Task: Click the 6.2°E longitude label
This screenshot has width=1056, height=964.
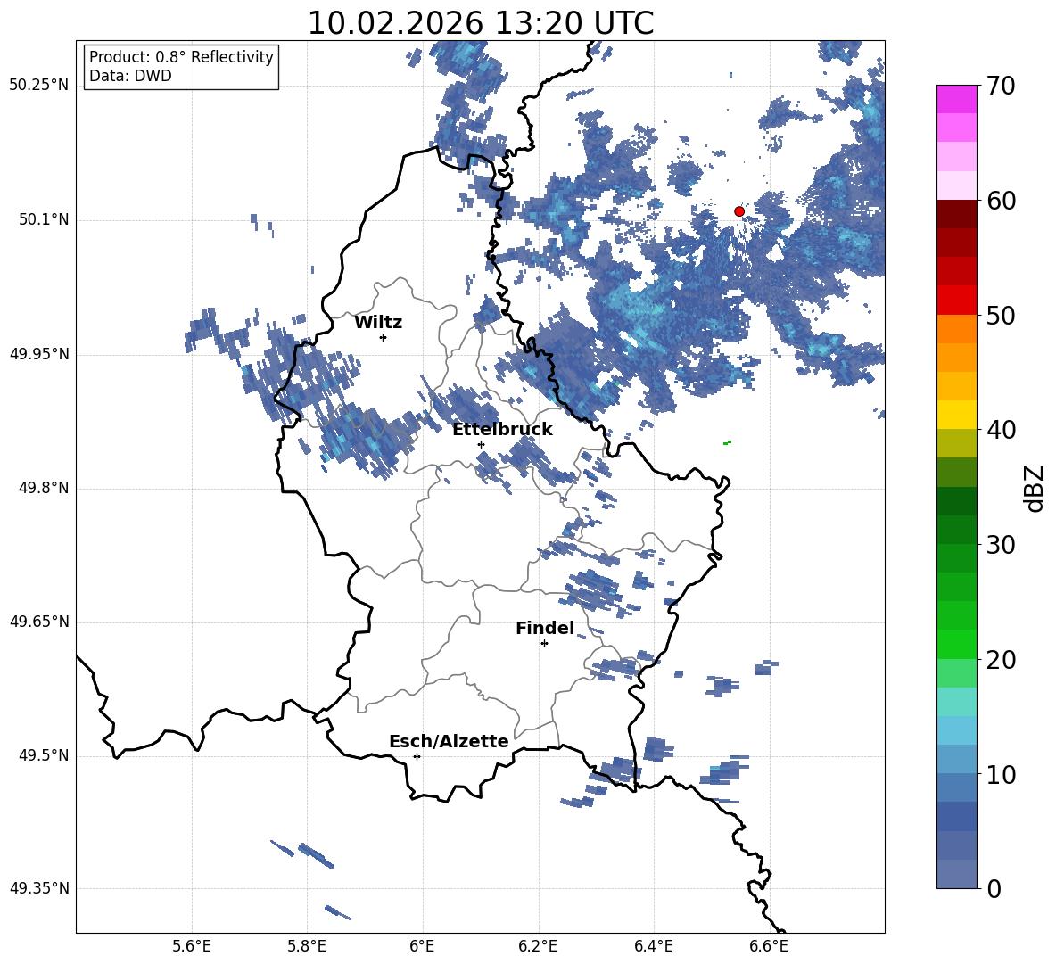Action: click(538, 946)
